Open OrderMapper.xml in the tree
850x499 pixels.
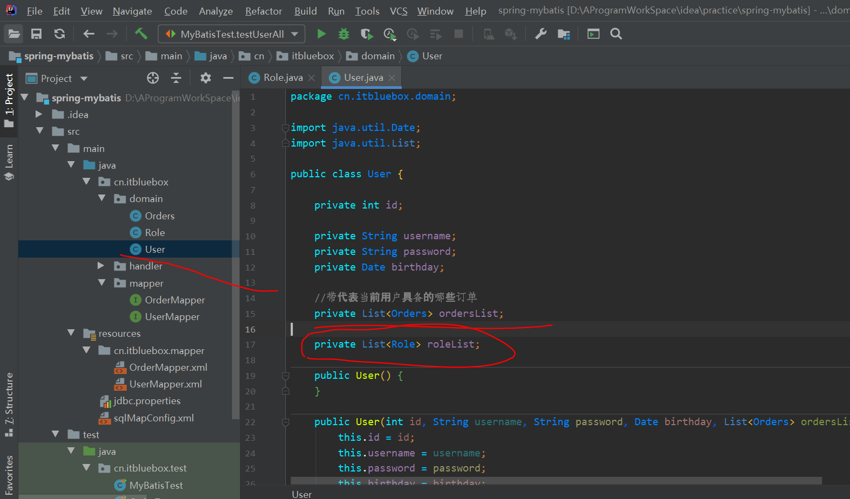pos(161,367)
